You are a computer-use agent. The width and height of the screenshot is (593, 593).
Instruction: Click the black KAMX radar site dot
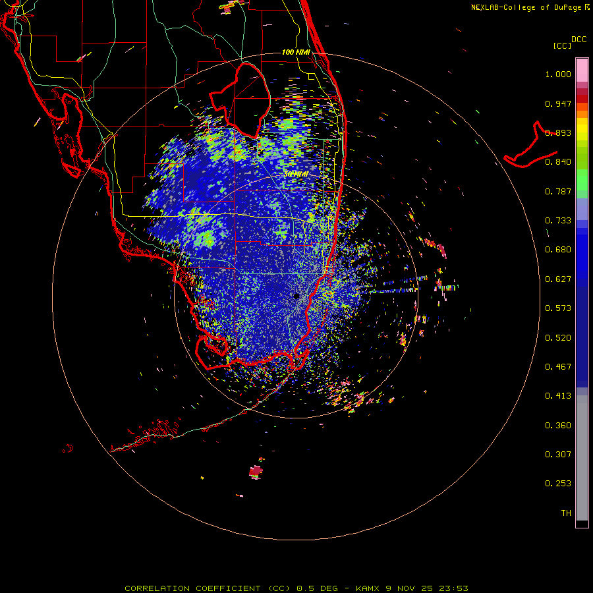tap(296, 296)
